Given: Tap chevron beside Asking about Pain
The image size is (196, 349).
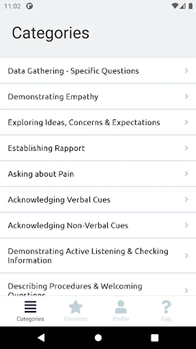Looking at the screenshot, I should click(x=186, y=174).
